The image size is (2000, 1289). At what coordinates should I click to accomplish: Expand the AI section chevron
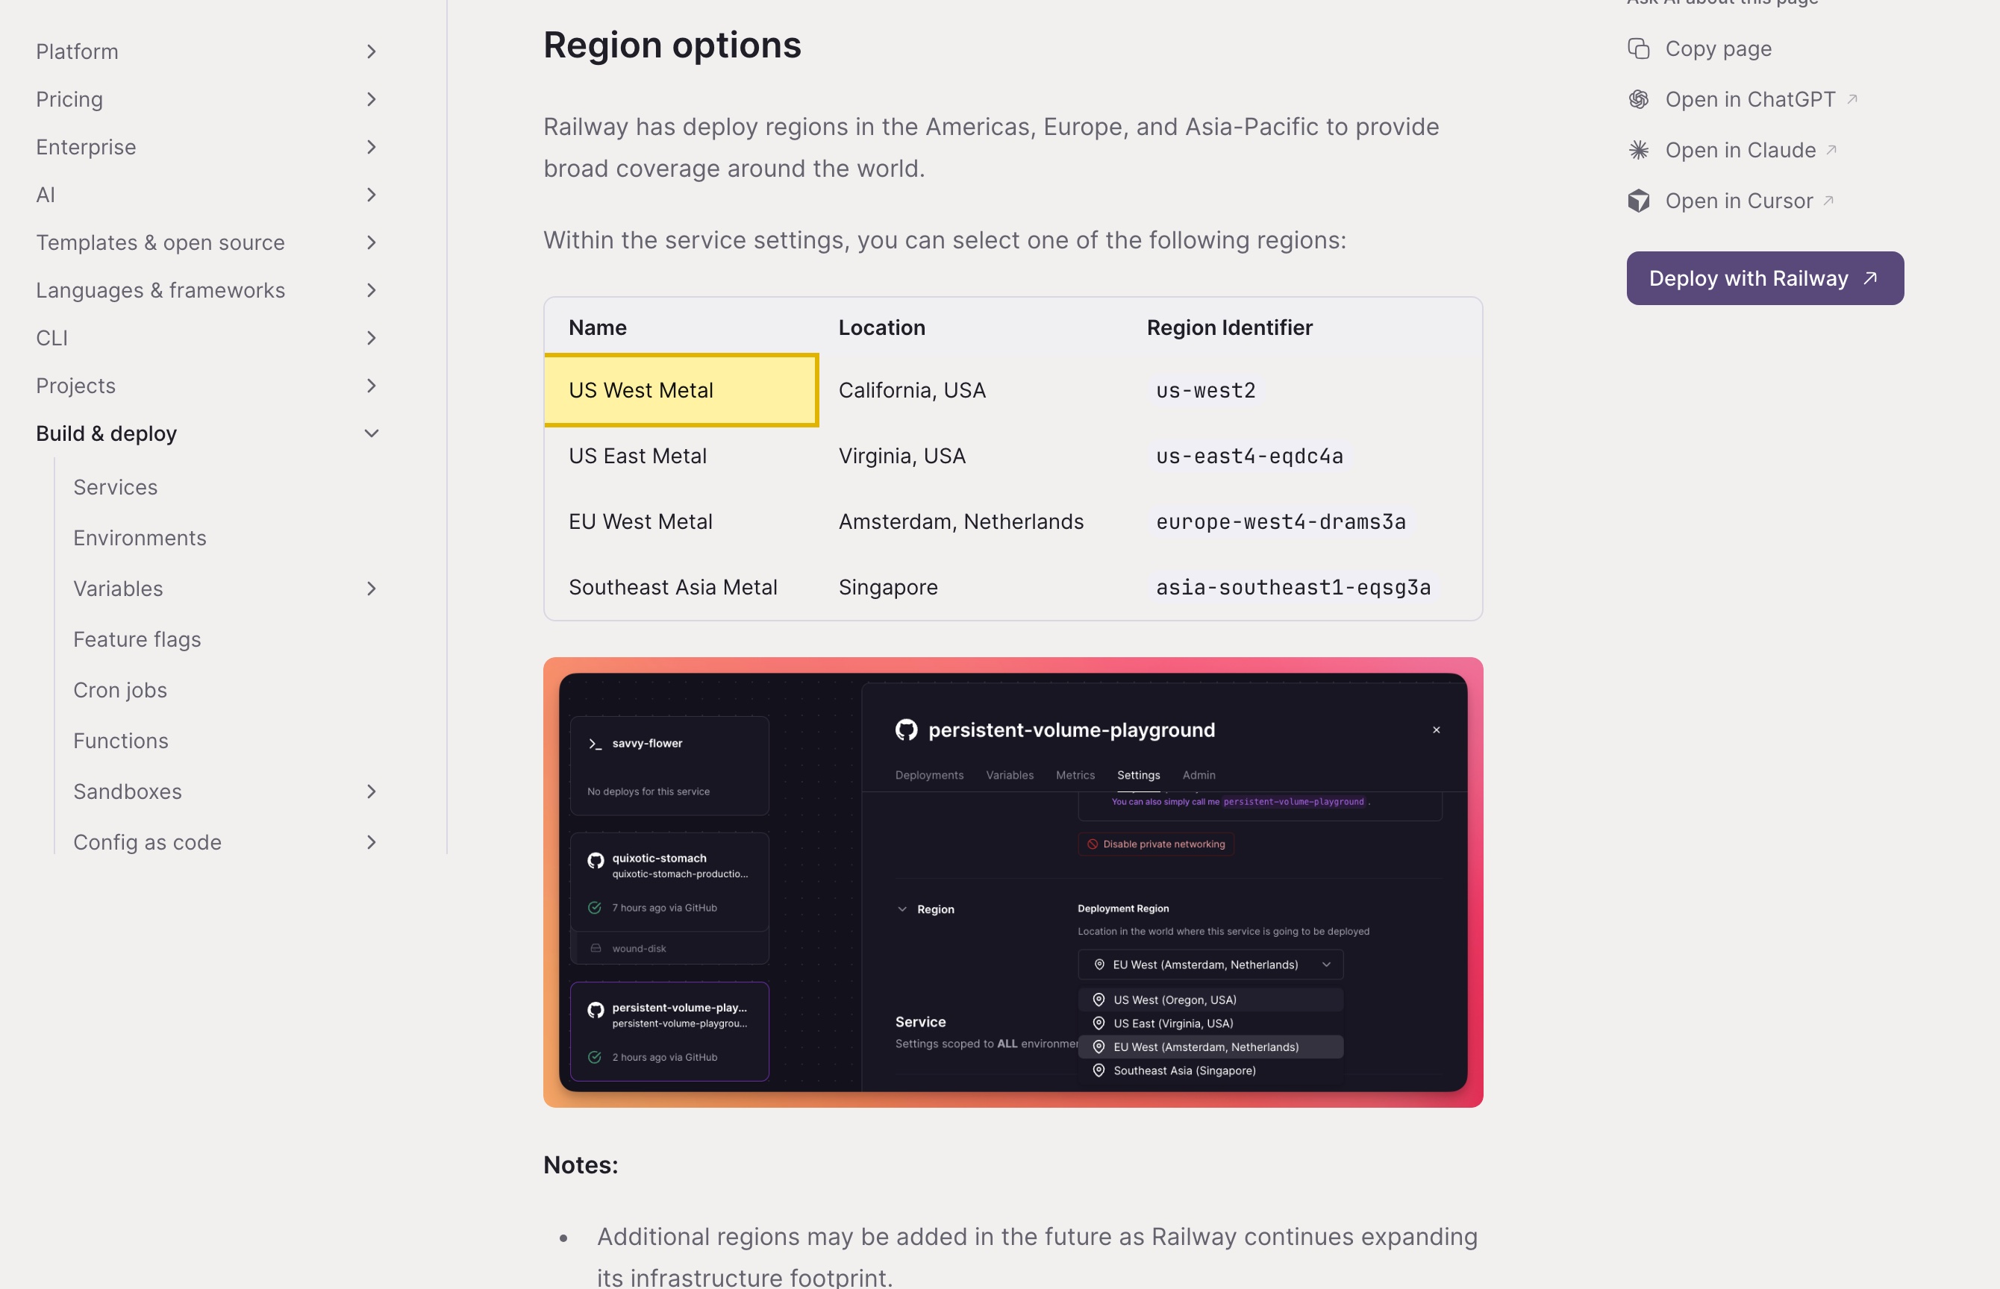click(372, 195)
